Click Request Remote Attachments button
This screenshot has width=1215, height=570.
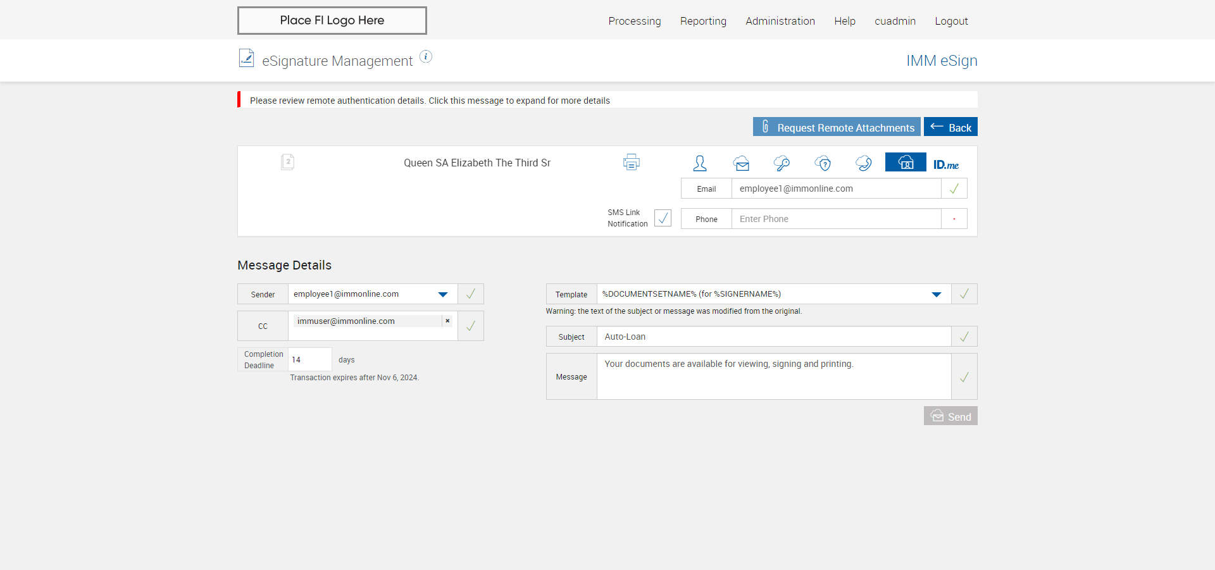point(836,127)
